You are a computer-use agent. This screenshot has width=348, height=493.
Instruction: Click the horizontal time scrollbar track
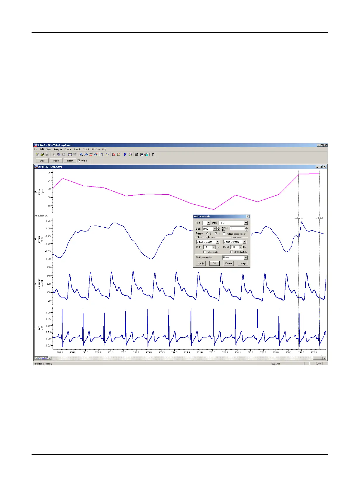click(x=187, y=358)
